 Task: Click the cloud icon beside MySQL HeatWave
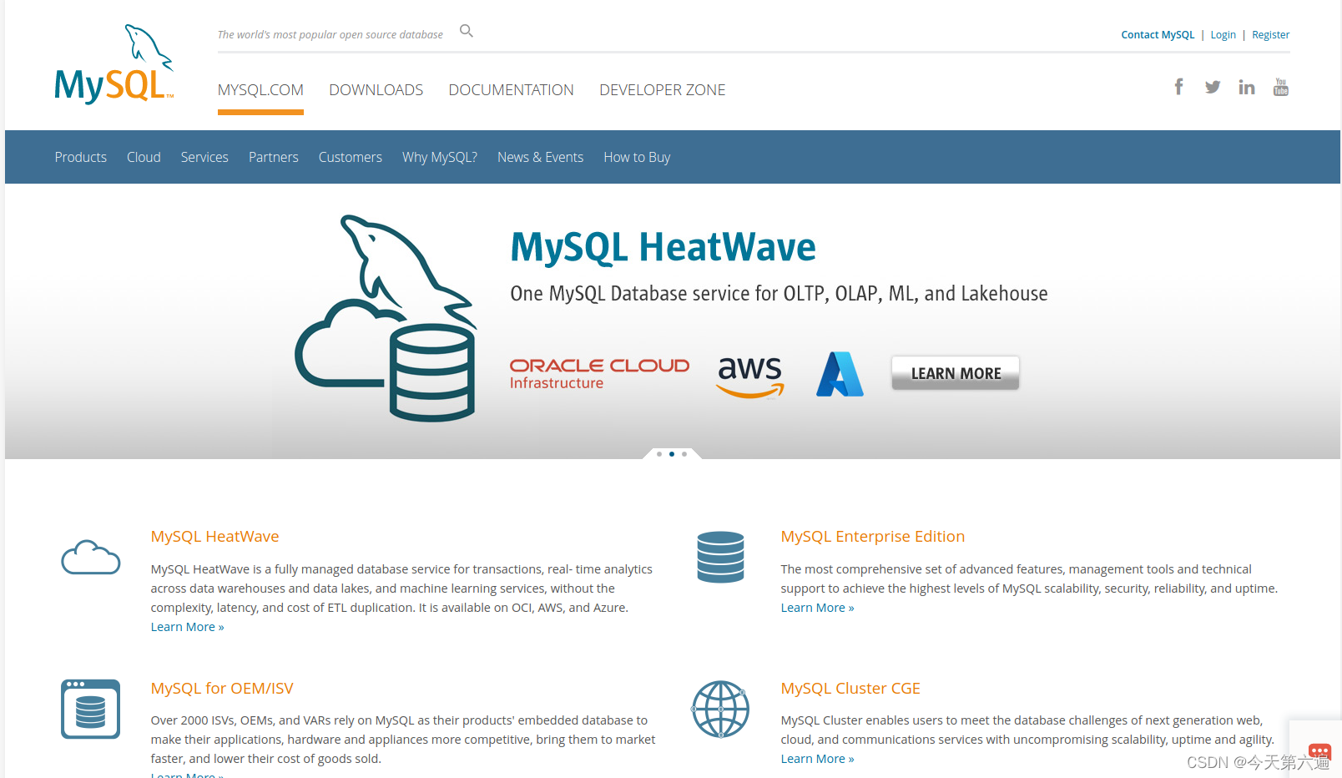tap(91, 558)
